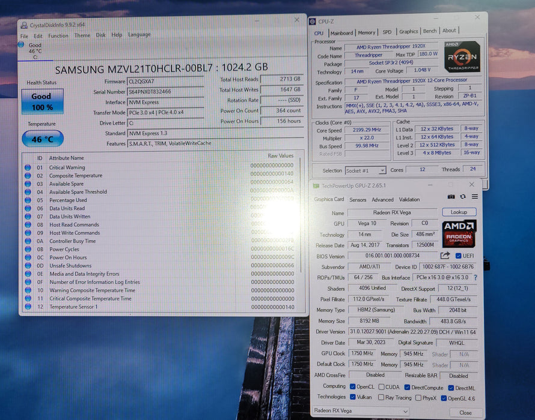
Task: Click status icon of Composite Temperature row
Action: 28,176
